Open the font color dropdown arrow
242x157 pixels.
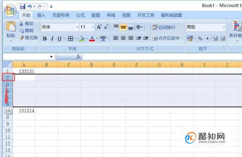[97, 38]
